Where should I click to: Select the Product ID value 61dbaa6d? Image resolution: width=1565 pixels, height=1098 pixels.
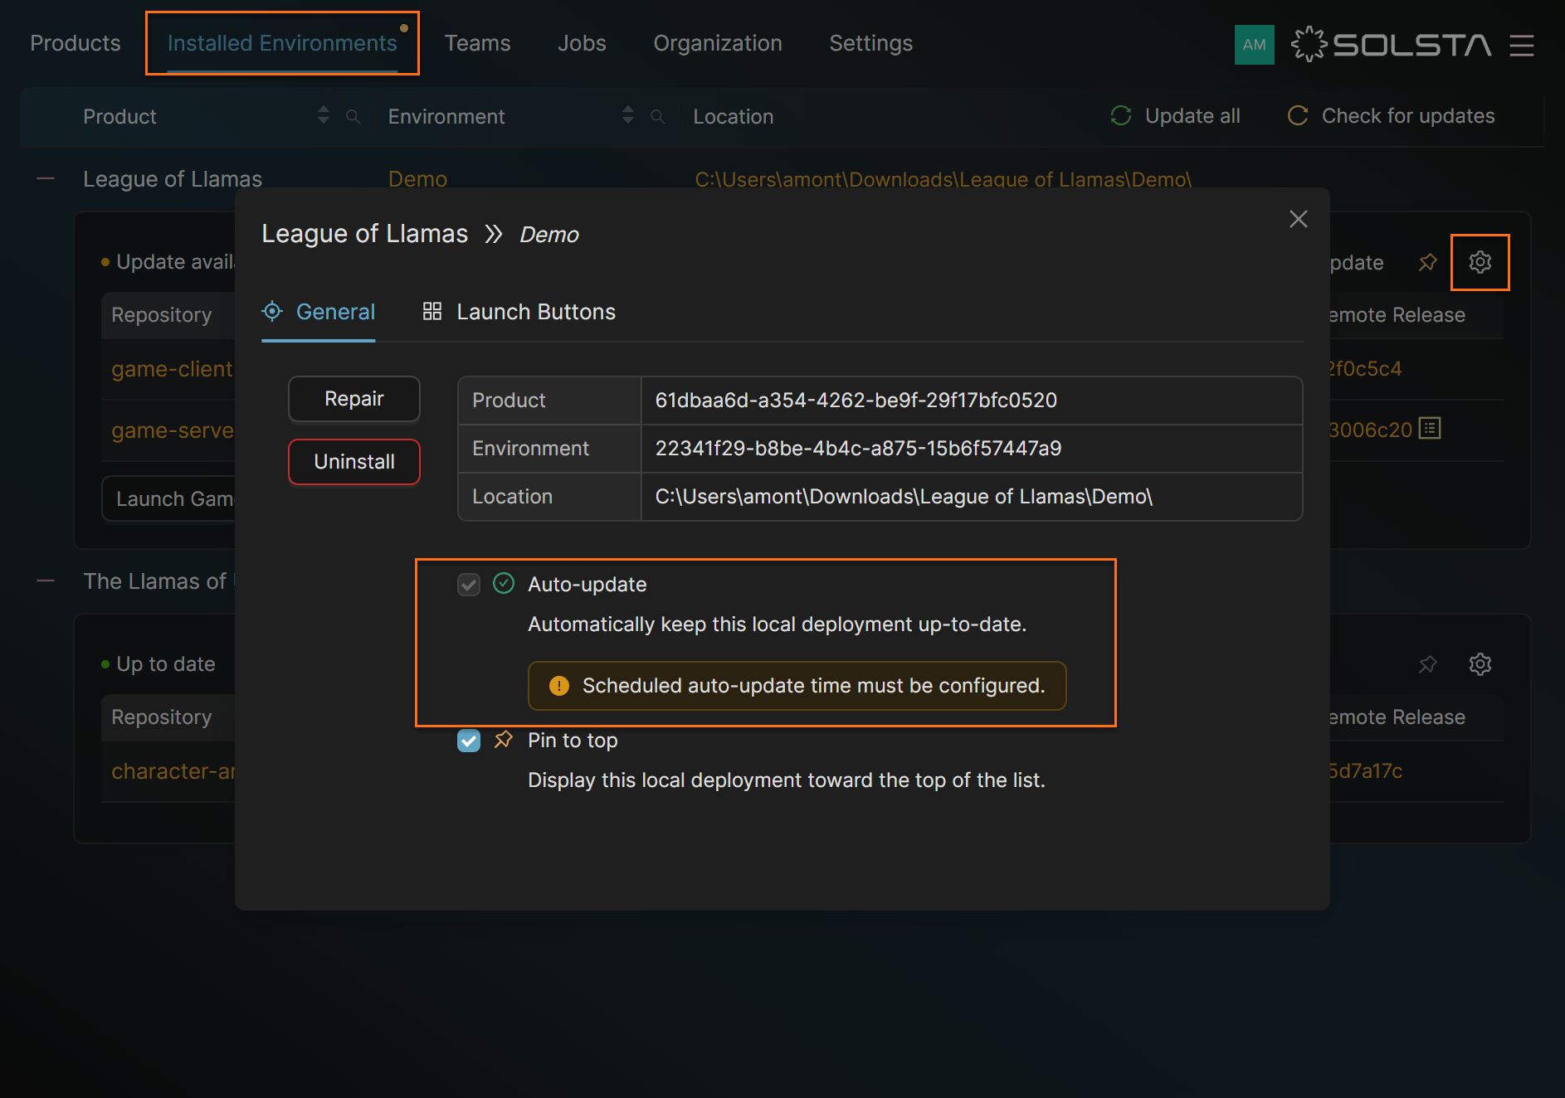coord(856,401)
